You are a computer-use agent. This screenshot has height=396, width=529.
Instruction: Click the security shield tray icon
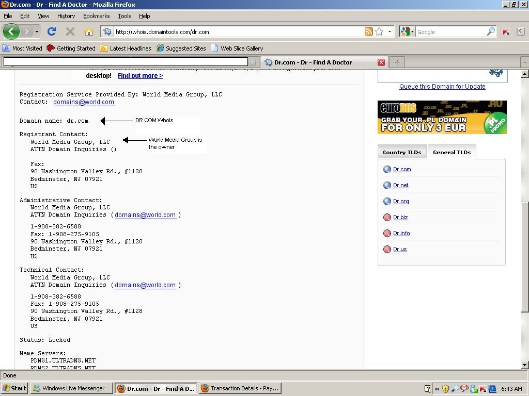pos(445,389)
